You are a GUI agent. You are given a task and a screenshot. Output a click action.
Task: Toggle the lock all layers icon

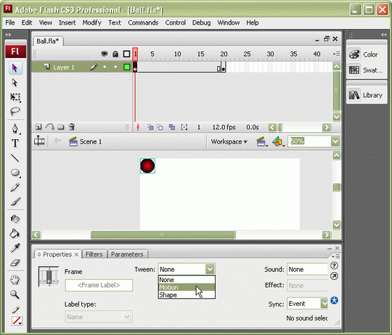tap(115, 54)
